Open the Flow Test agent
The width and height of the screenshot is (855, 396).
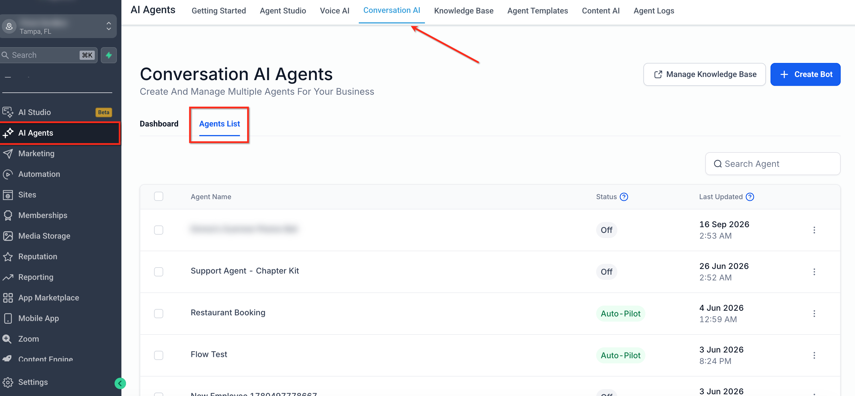(x=209, y=354)
